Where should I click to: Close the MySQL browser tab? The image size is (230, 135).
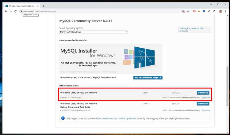(38, 6)
